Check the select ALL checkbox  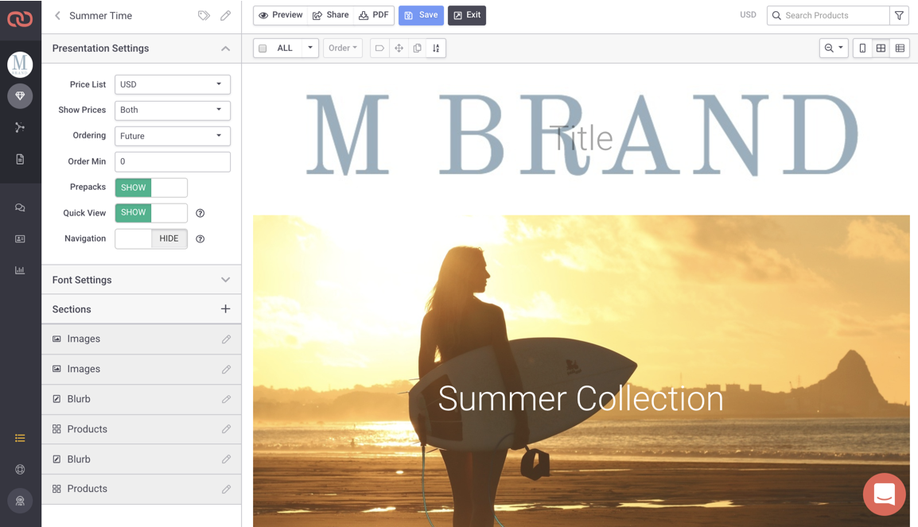click(263, 48)
